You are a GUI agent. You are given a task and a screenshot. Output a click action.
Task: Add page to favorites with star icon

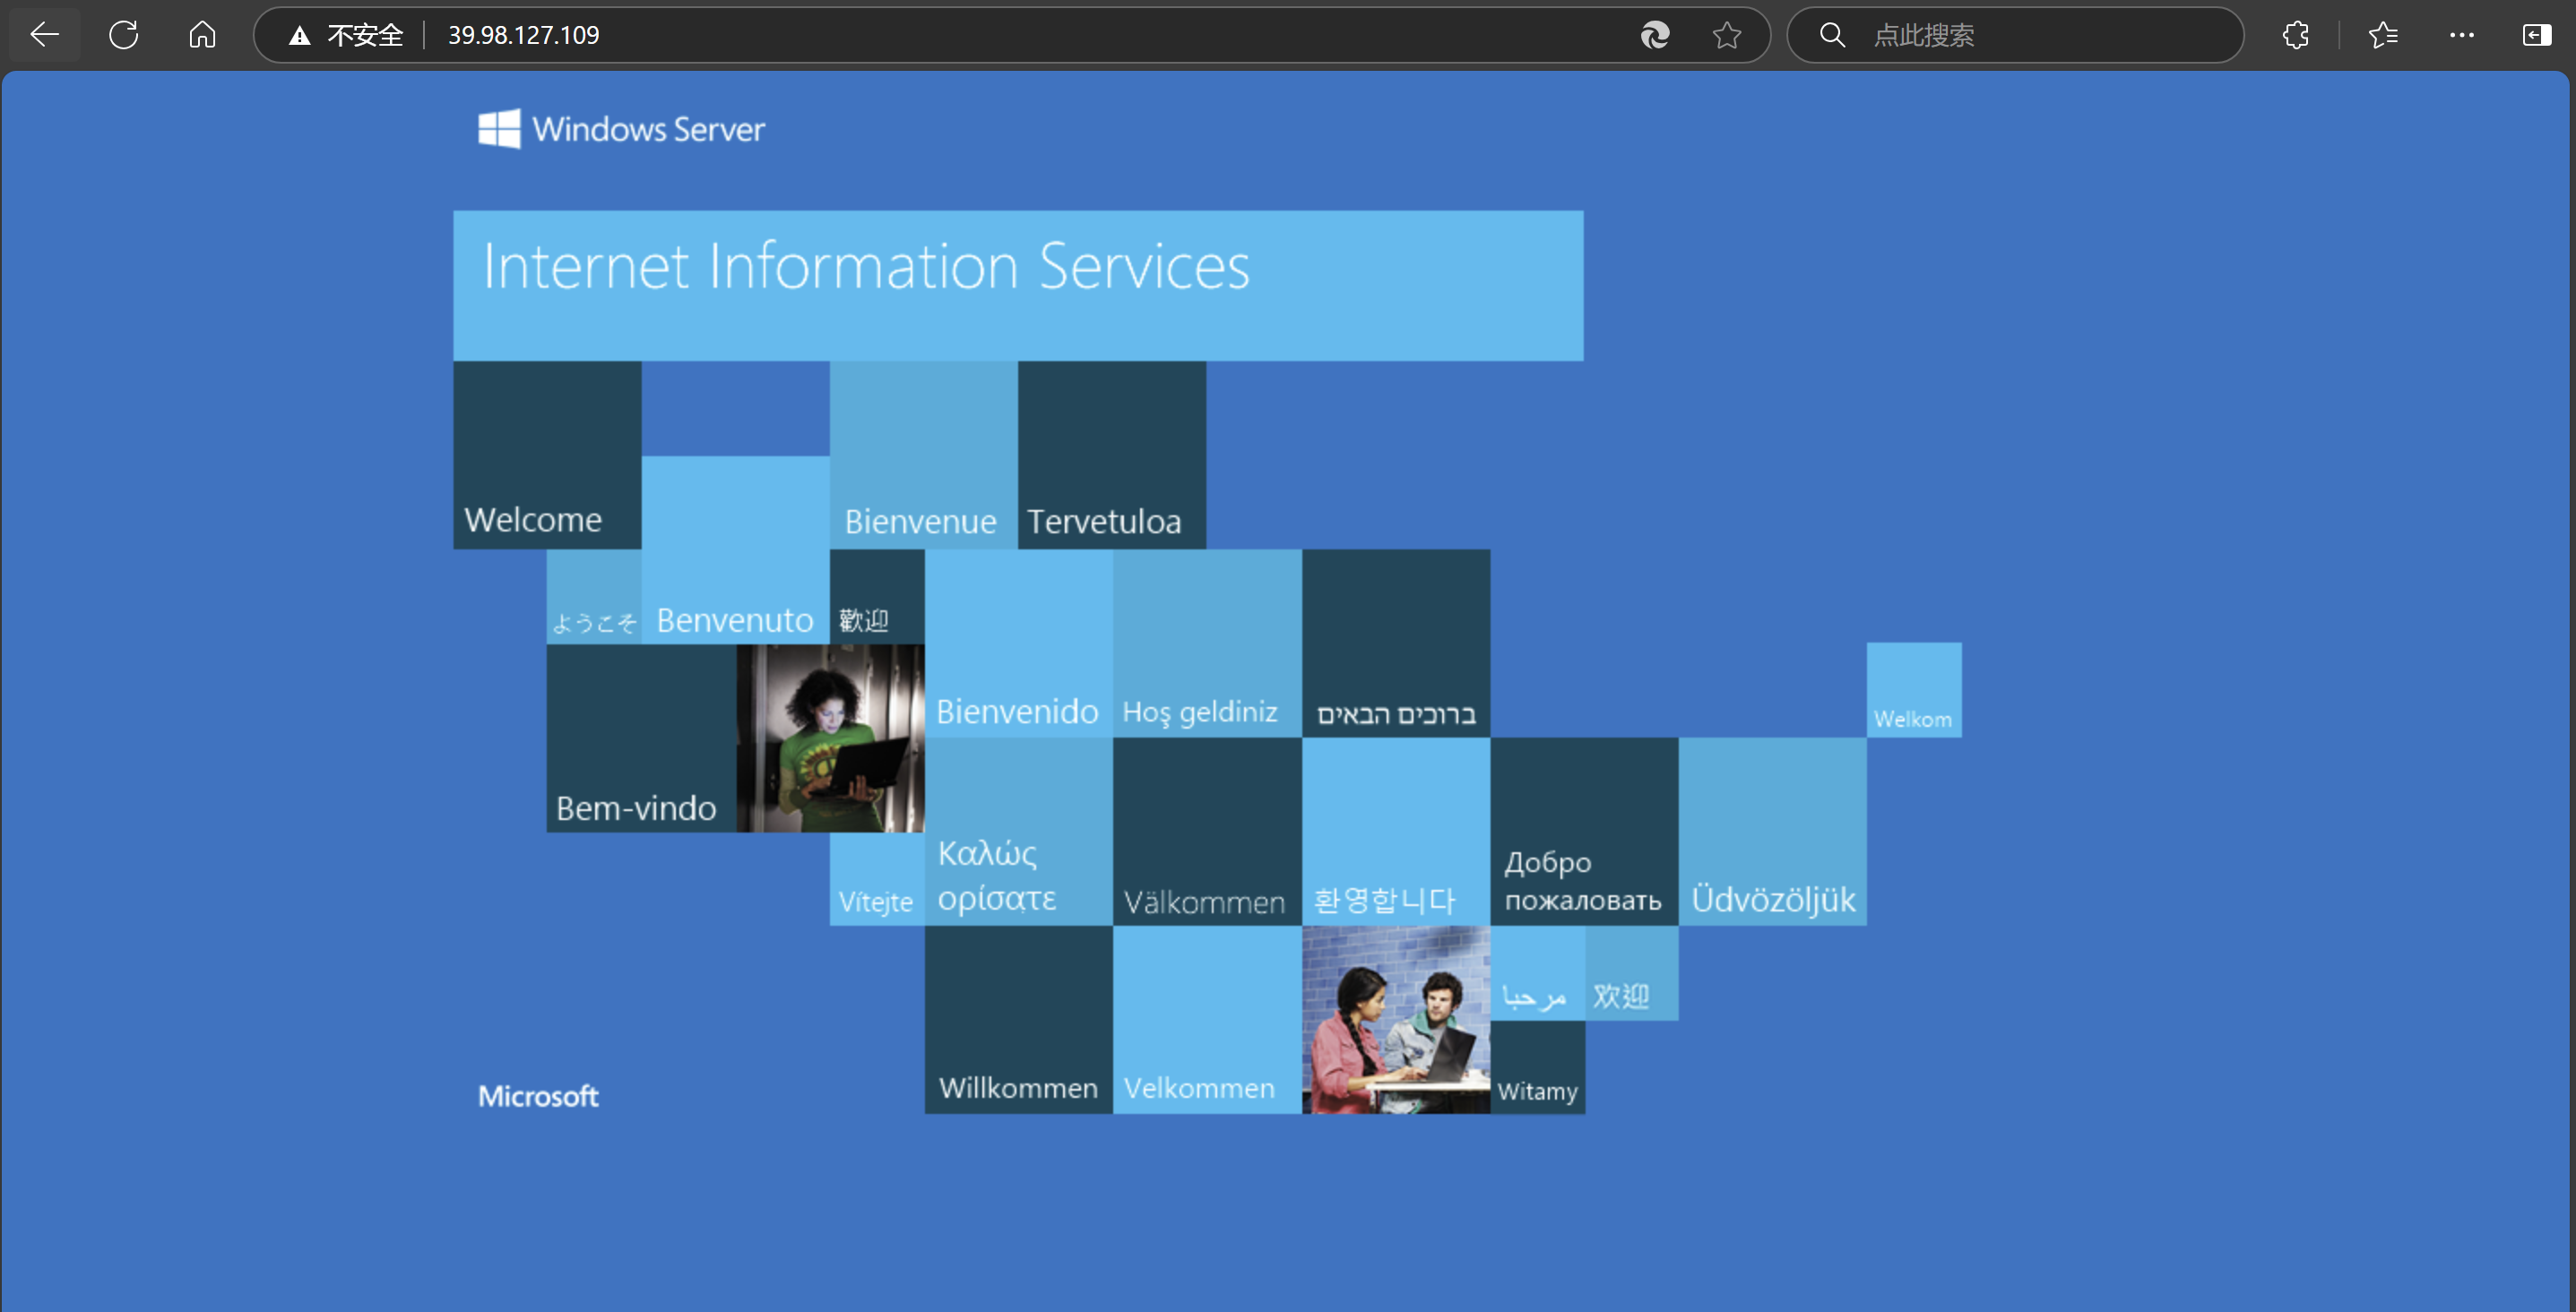tap(1727, 36)
